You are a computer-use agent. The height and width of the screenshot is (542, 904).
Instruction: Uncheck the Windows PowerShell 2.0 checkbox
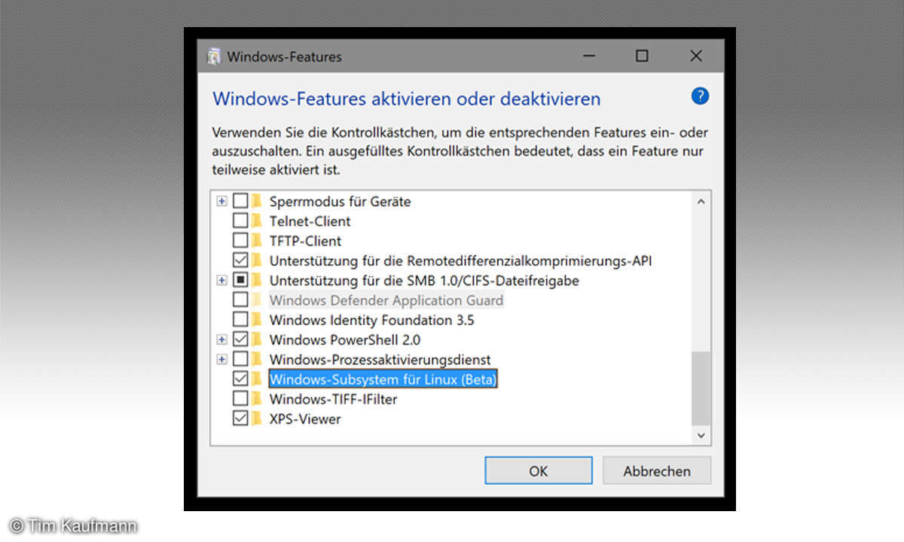coord(240,340)
